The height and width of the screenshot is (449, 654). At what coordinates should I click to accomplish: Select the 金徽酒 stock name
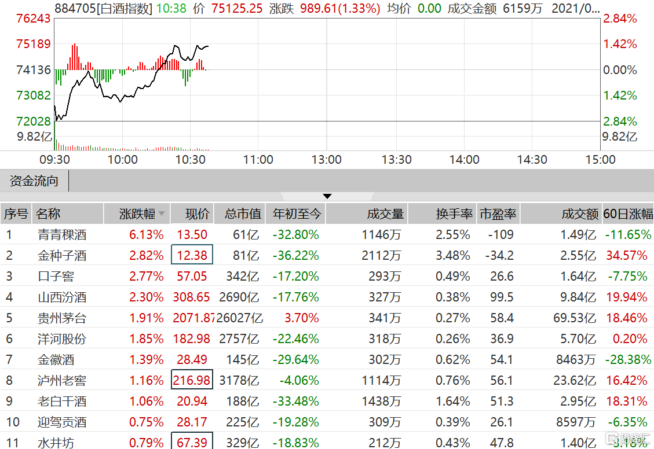pyautogui.click(x=56, y=359)
